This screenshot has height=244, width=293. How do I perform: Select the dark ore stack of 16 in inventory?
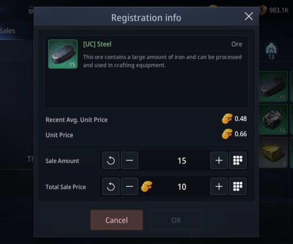[x=273, y=119]
